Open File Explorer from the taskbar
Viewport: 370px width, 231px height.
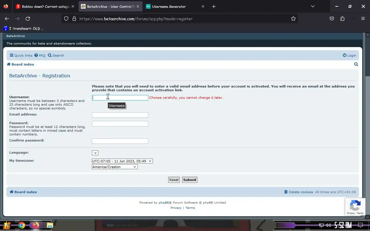tap(50, 225)
